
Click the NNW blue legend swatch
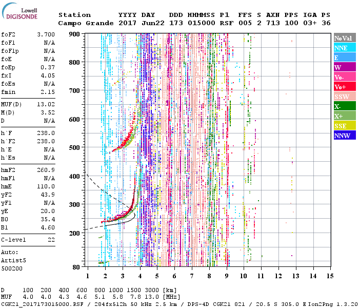344,136
